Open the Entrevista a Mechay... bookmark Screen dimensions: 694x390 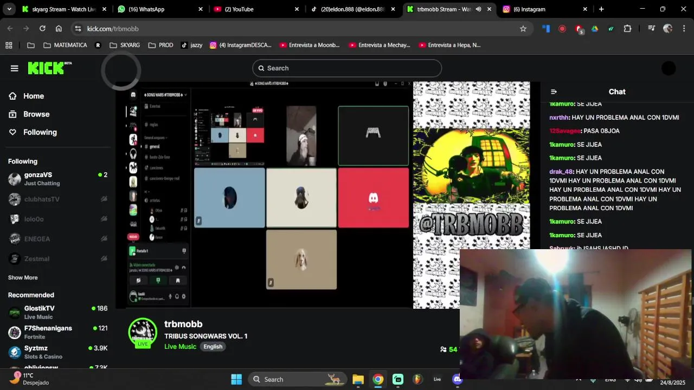tap(380, 45)
